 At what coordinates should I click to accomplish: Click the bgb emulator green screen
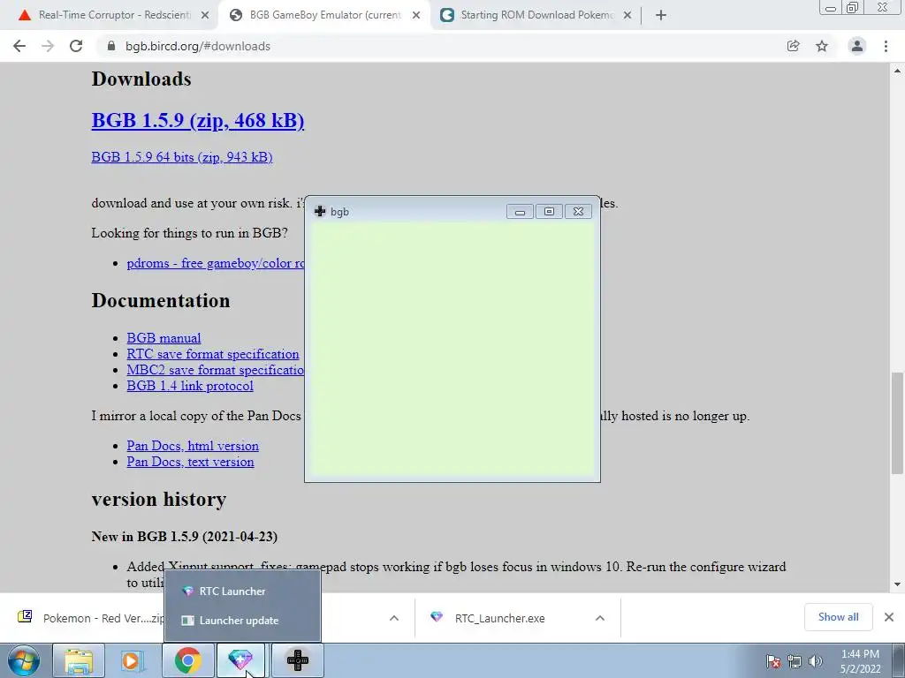click(x=452, y=350)
